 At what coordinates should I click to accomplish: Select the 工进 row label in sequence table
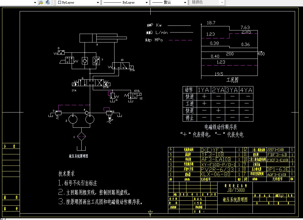pos(190,104)
